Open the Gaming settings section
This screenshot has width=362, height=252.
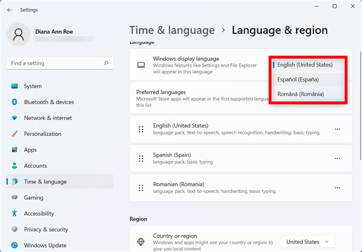34,197
